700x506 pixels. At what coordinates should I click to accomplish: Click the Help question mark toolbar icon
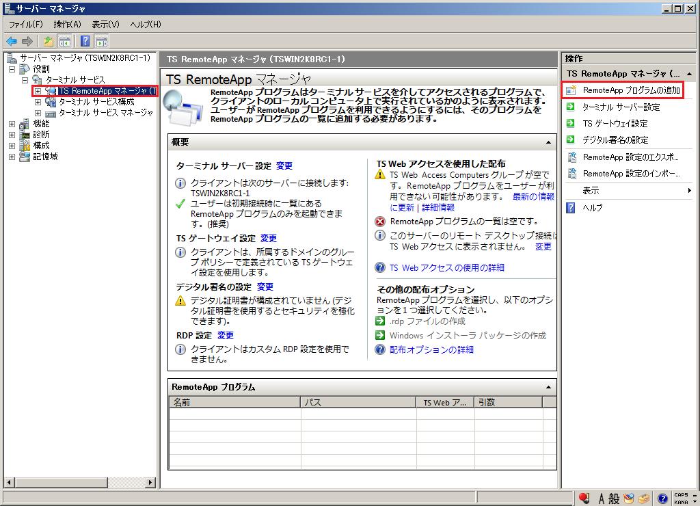click(x=84, y=41)
